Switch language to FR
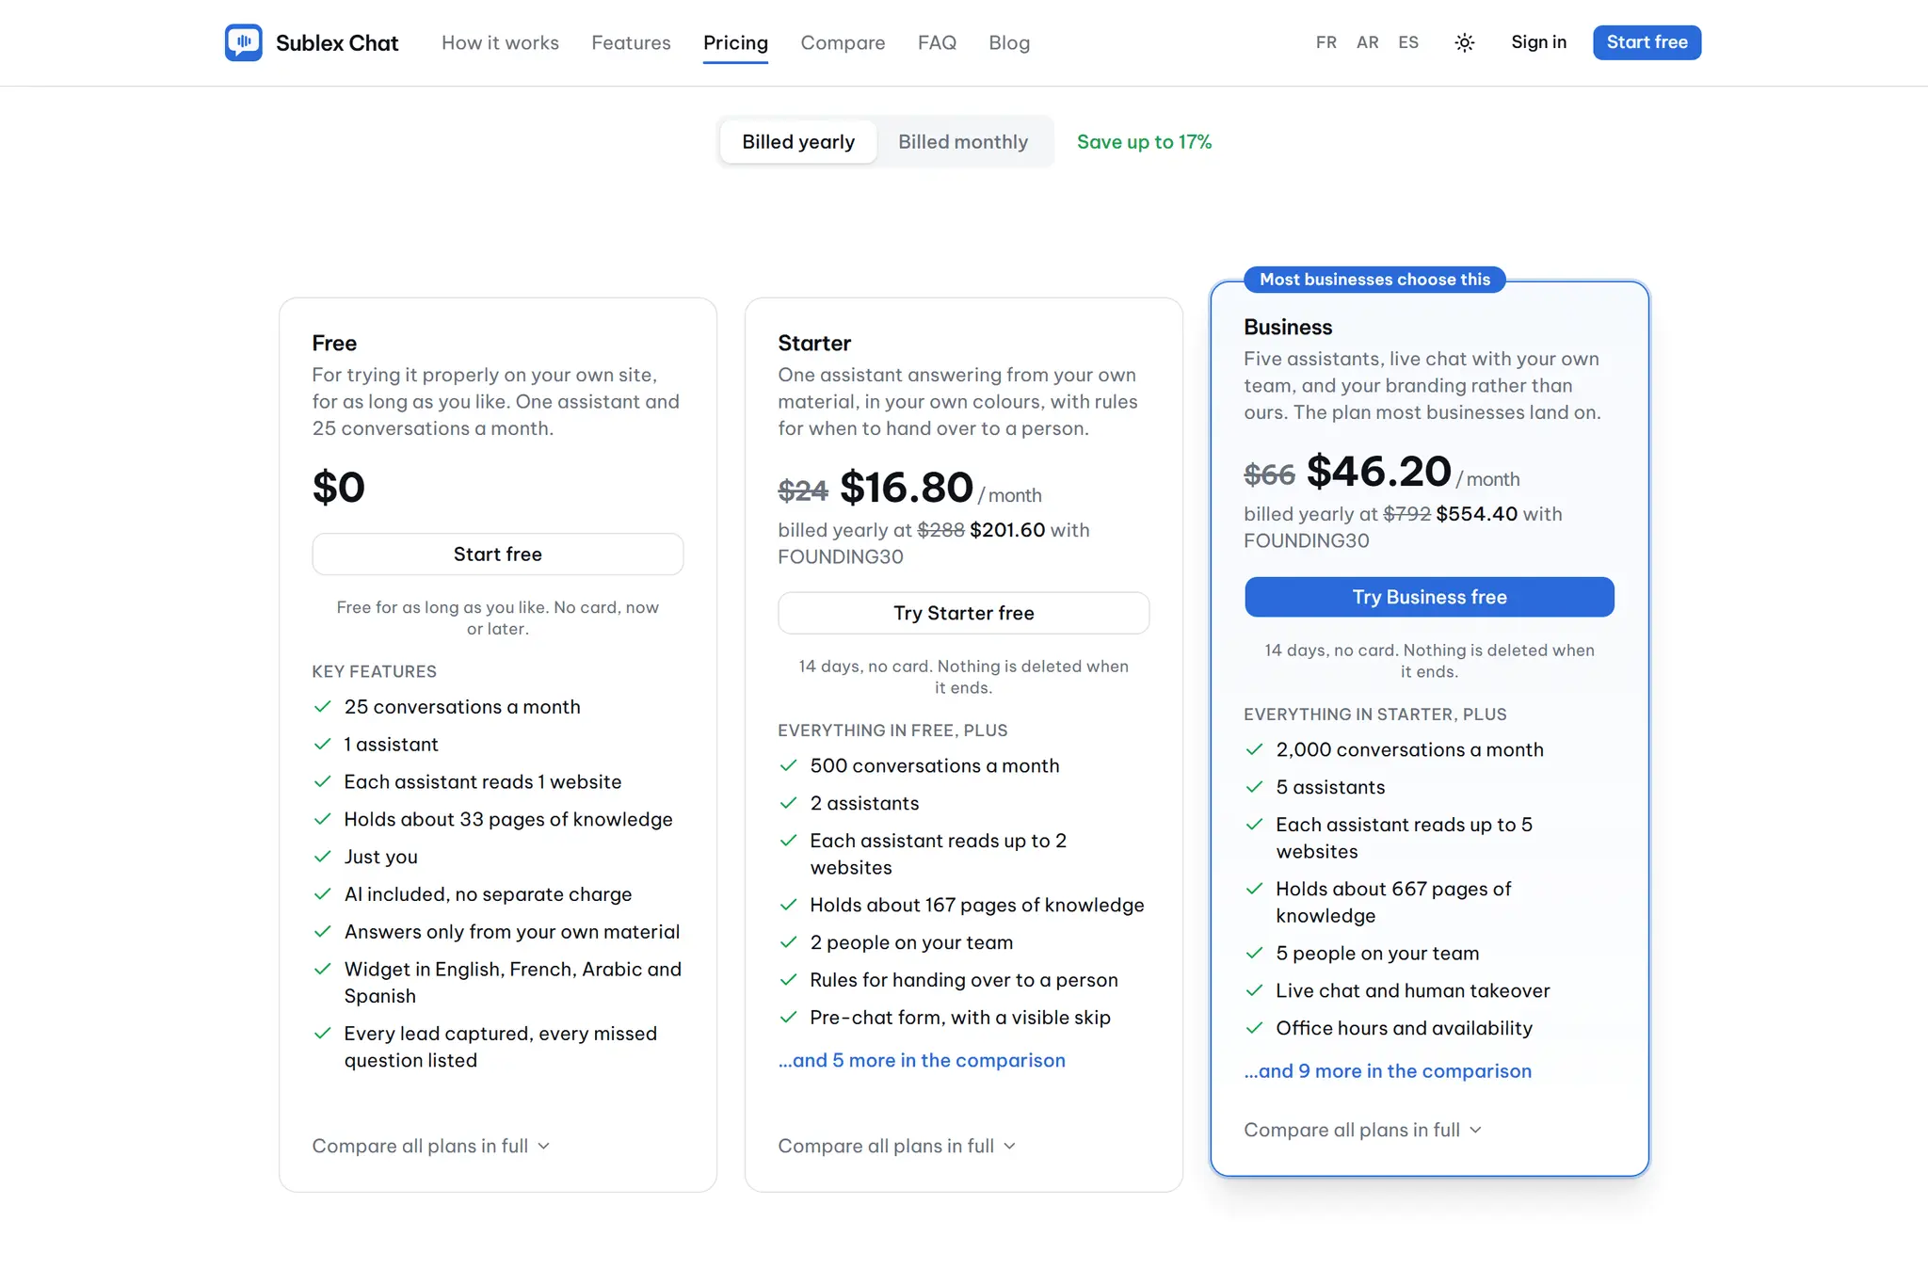 (1325, 42)
